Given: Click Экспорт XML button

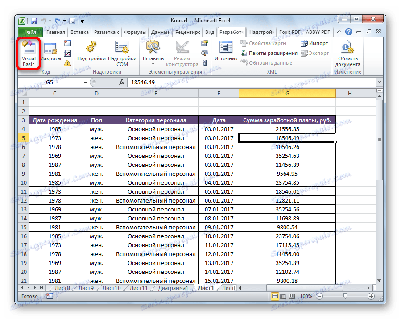Looking at the screenshot, I should click(x=315, y=53).
